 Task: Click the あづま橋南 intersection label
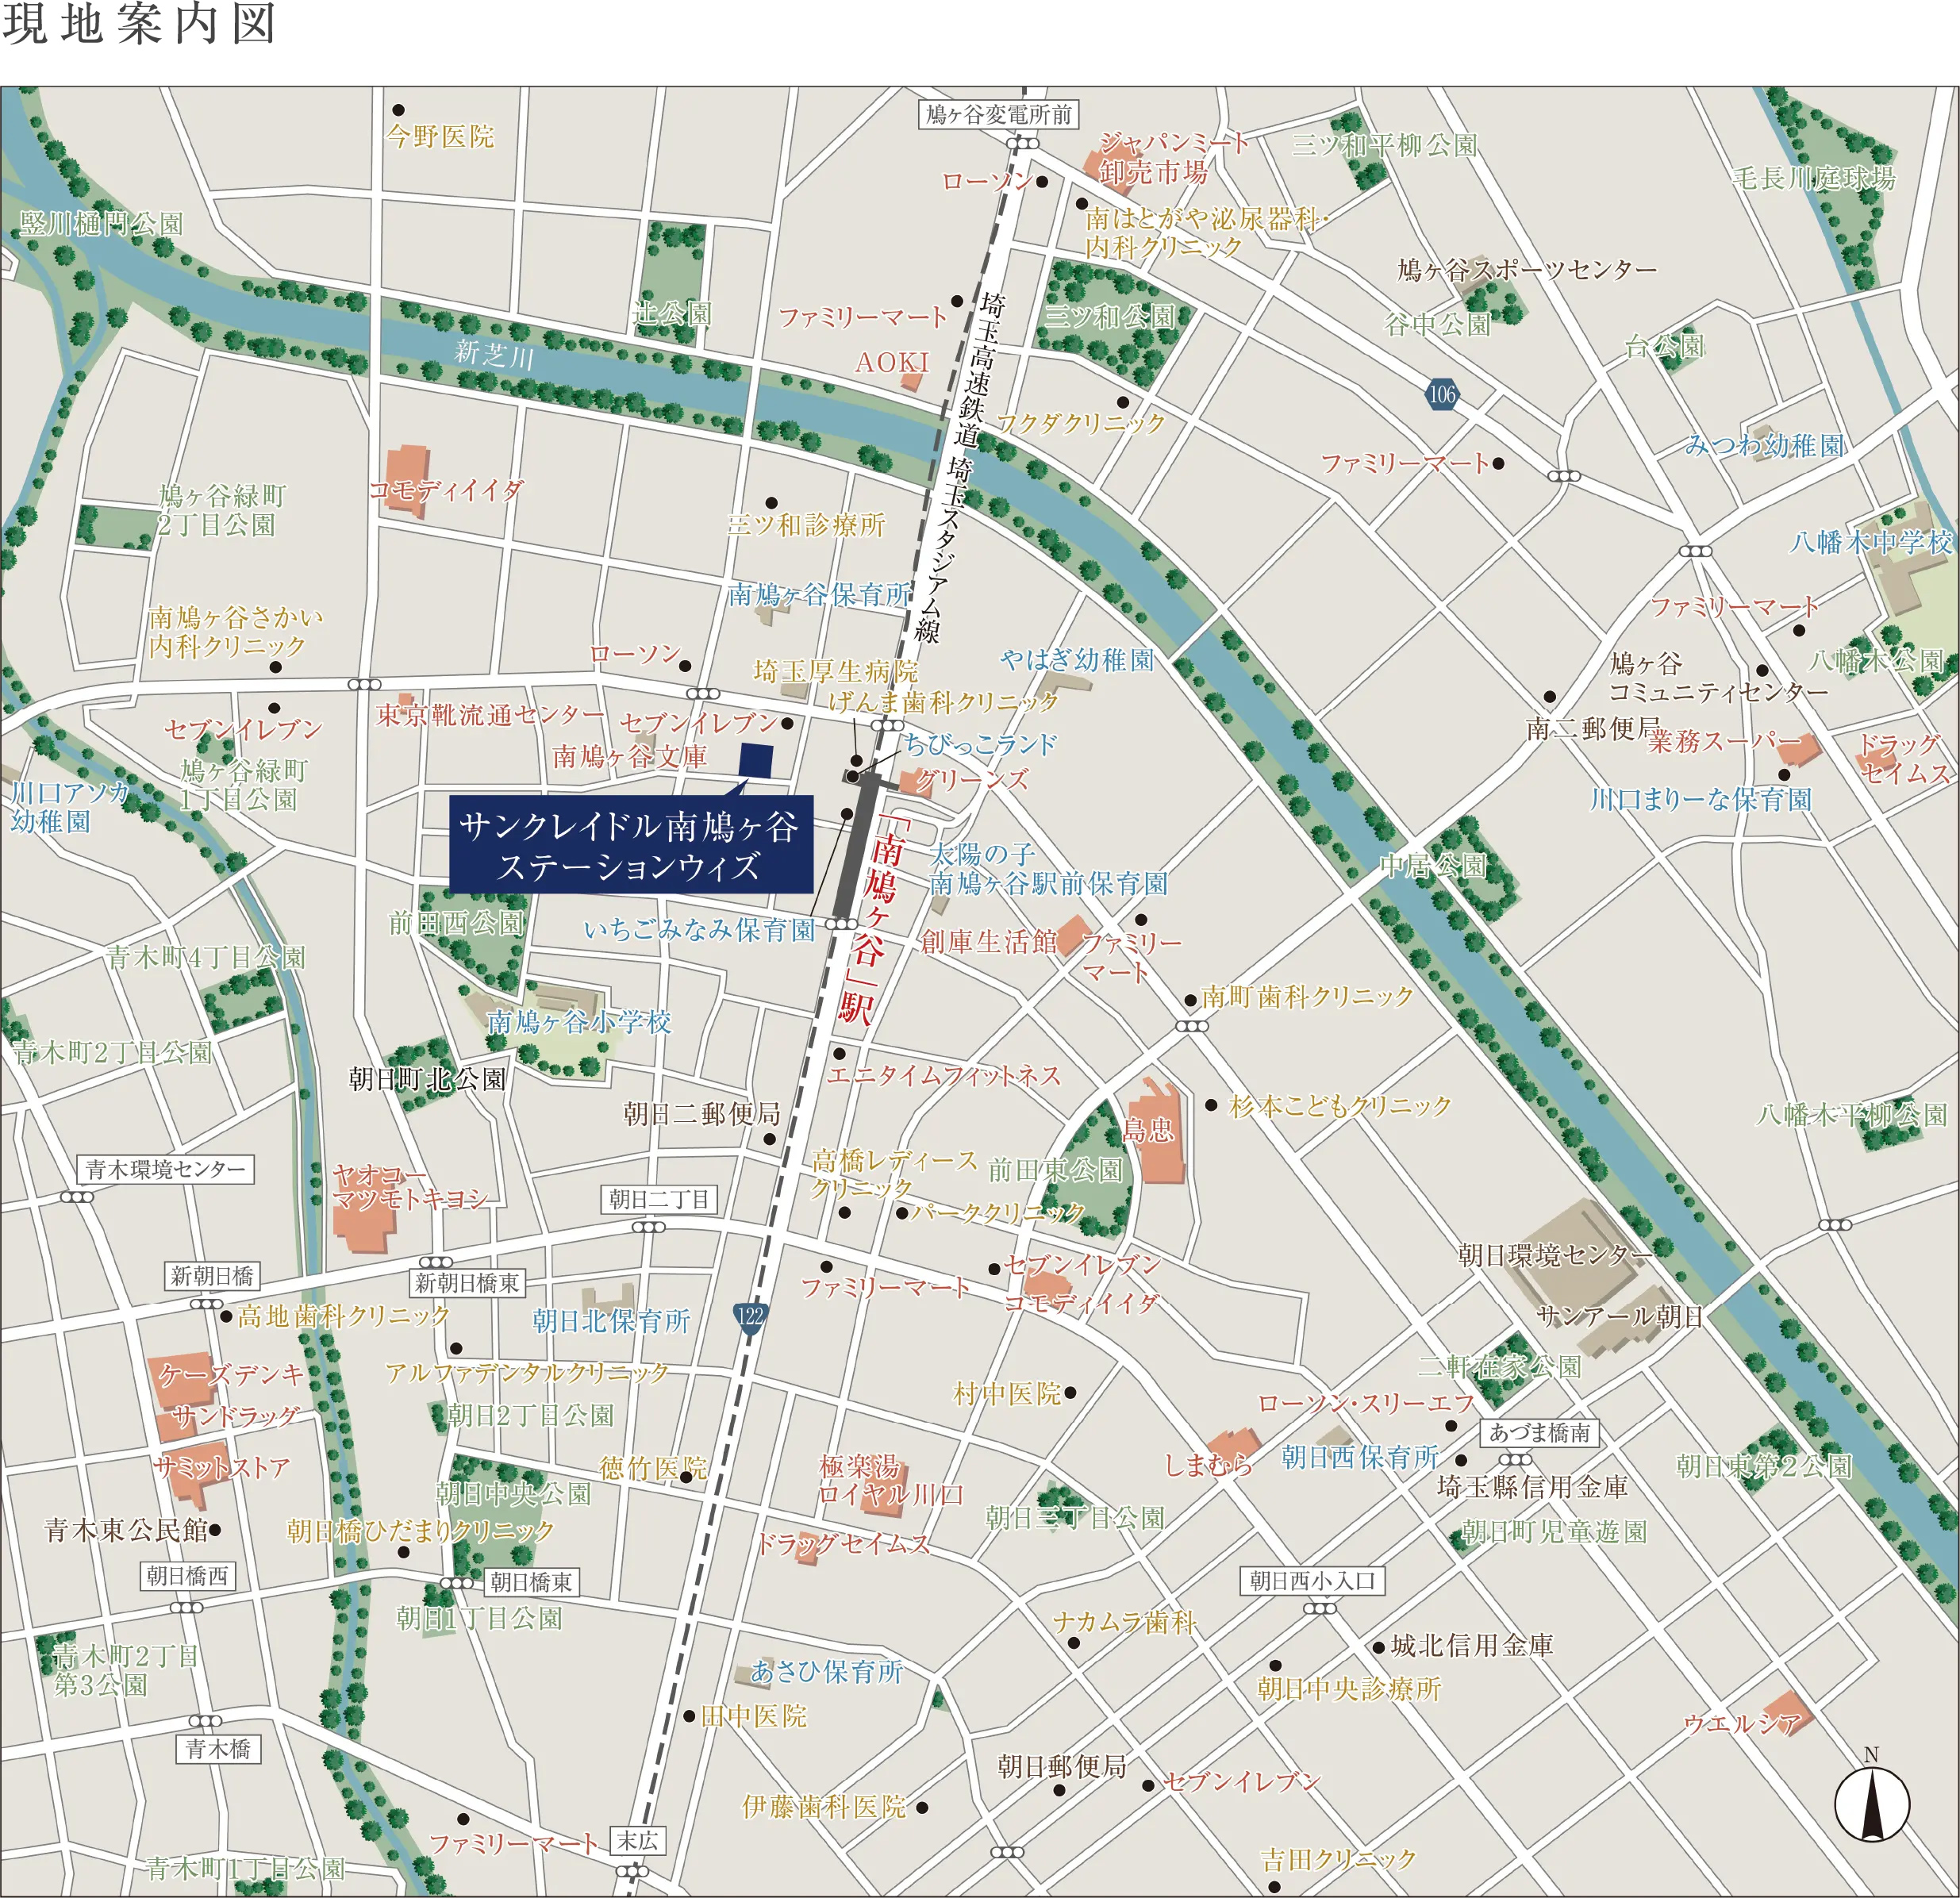pyautogui.click(x=1539, y=1432)
